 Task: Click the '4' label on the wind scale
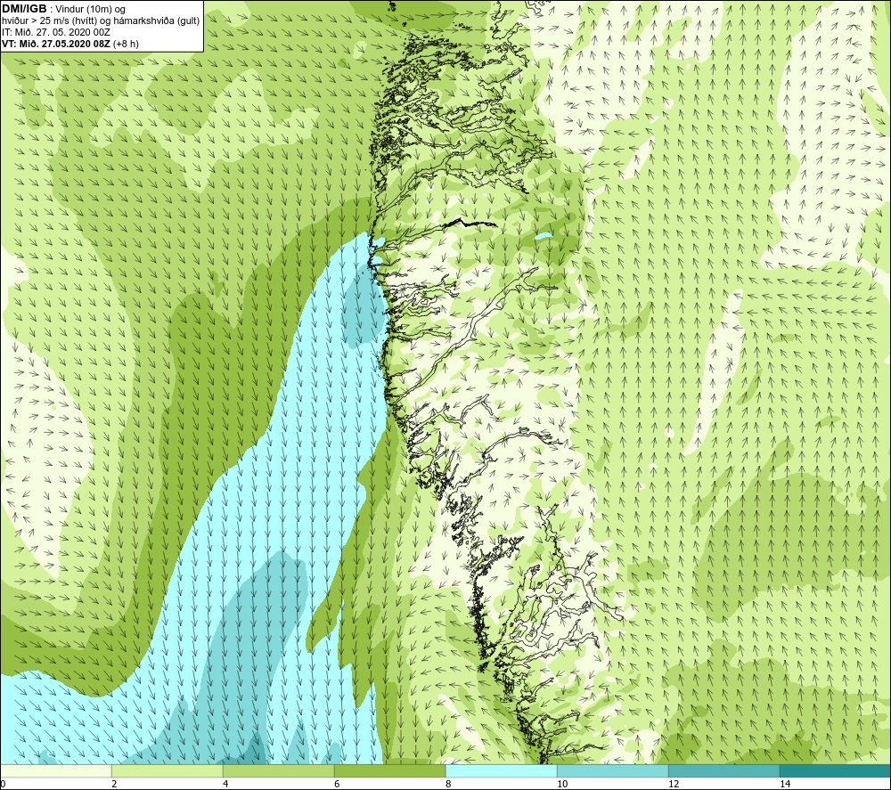[x=225, y=785]
